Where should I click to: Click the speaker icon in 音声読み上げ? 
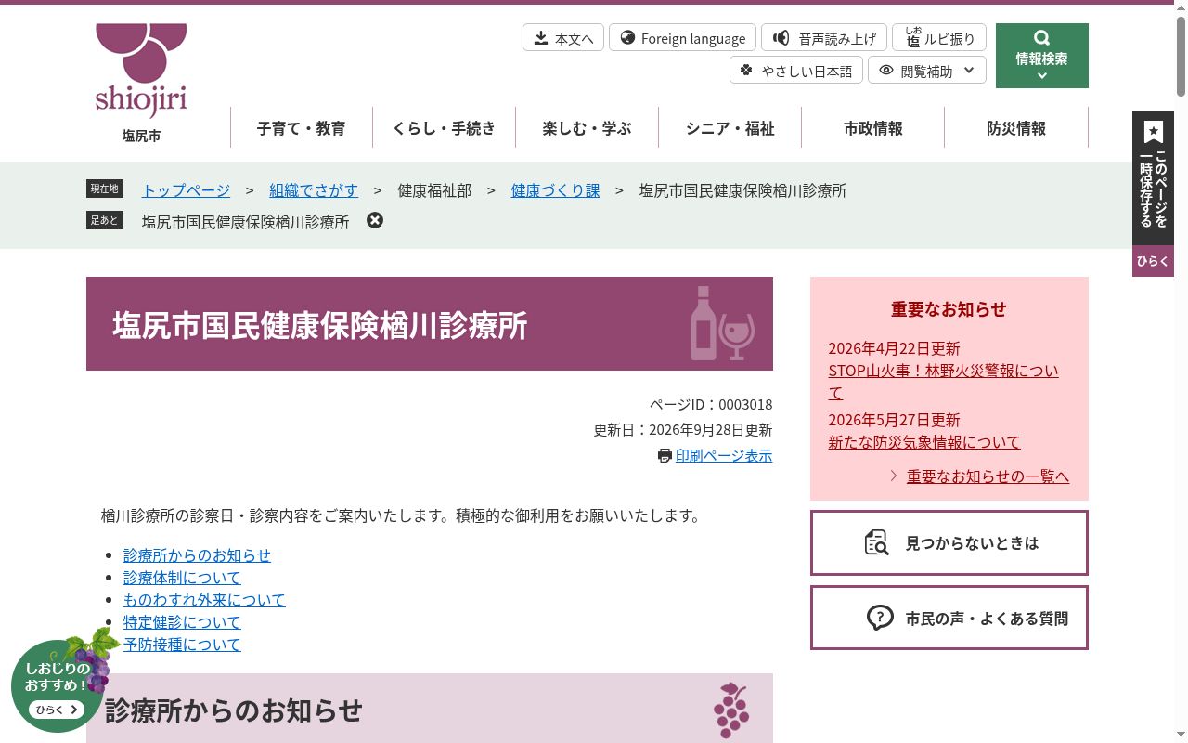point(781,37)
